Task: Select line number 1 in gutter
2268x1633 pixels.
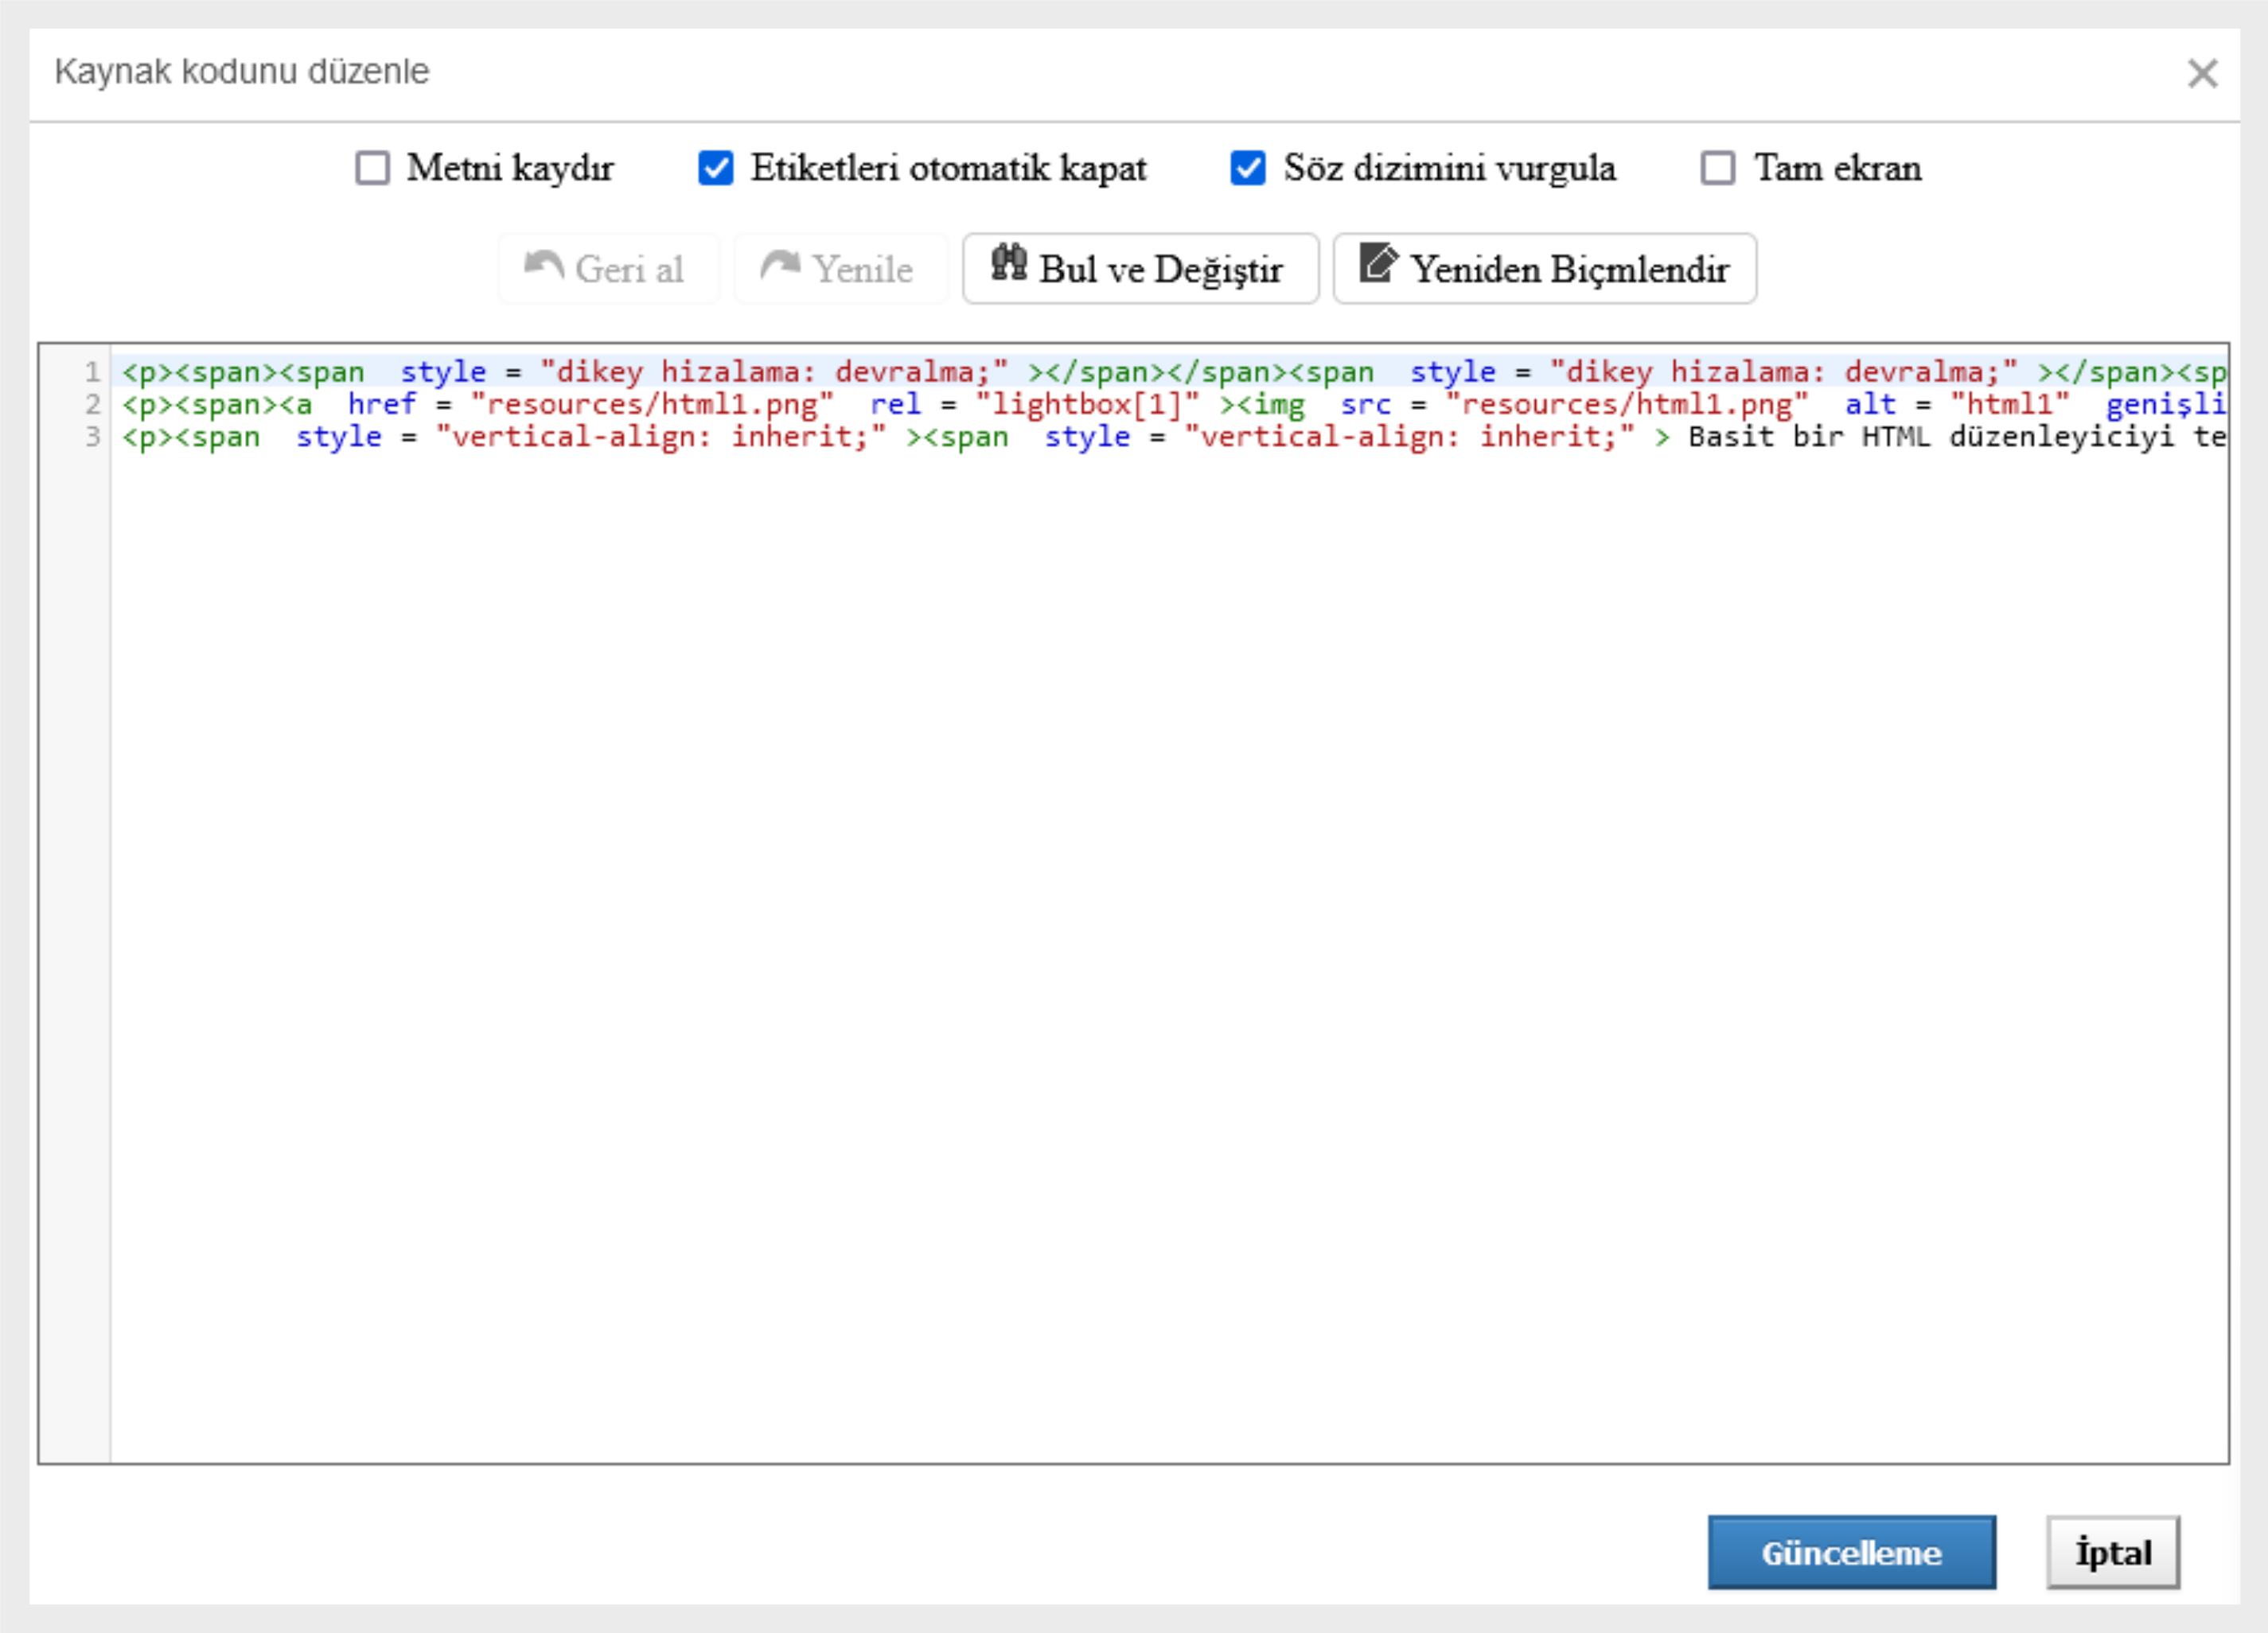Action: tap(92, 371)
